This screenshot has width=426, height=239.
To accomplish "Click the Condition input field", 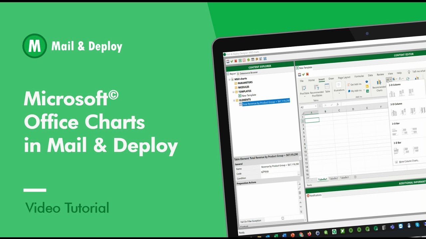I will pyautogui.click(x=280, y=177).
